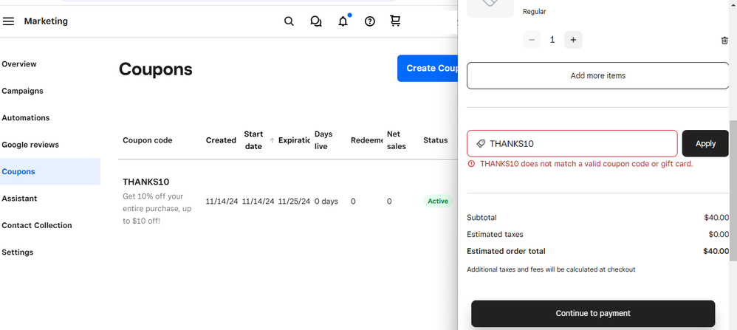Open the messages chat icon

316,21
